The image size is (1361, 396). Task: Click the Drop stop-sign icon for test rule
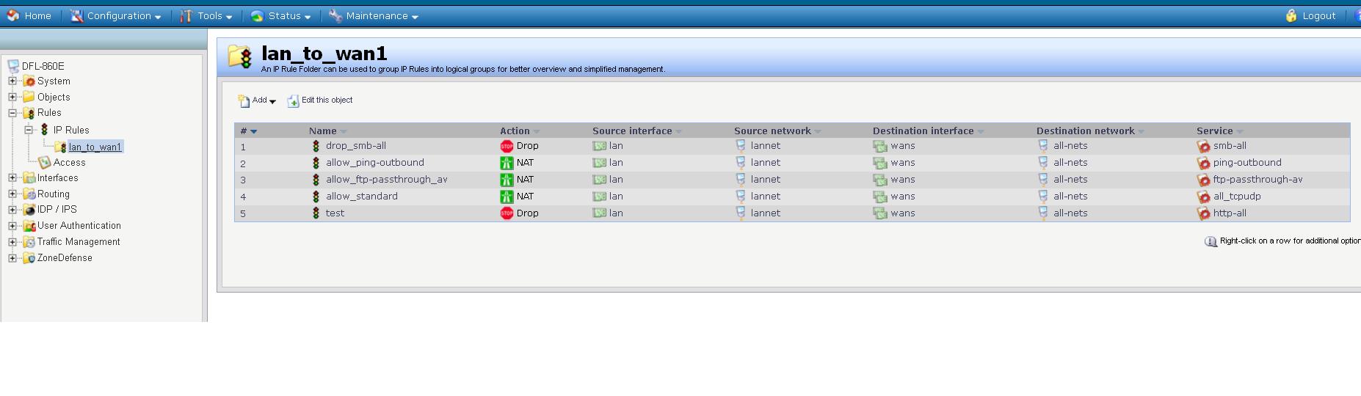507,213
